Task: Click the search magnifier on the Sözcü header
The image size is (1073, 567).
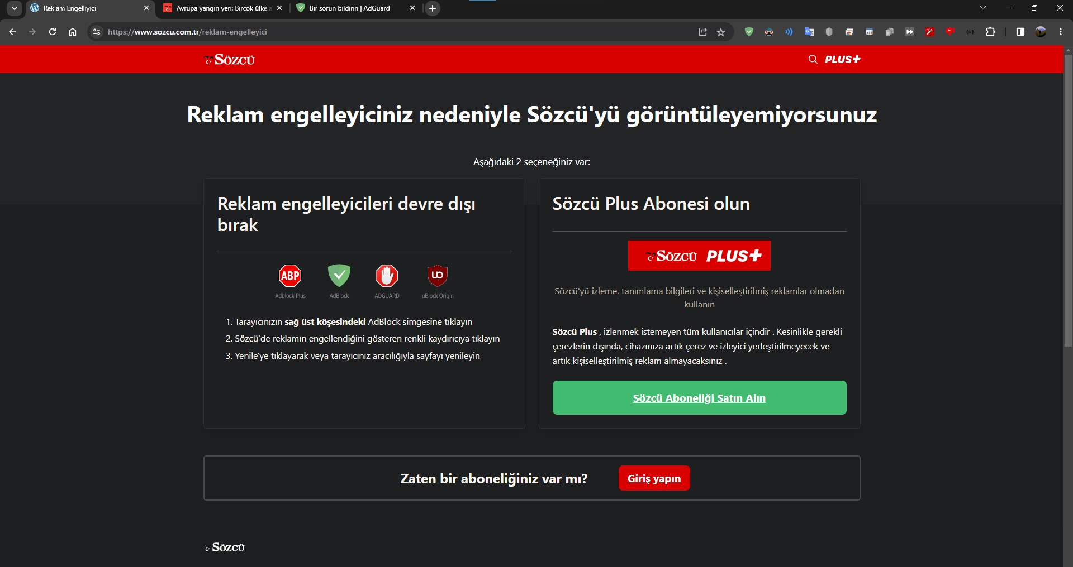Action: tap(813, 59)
